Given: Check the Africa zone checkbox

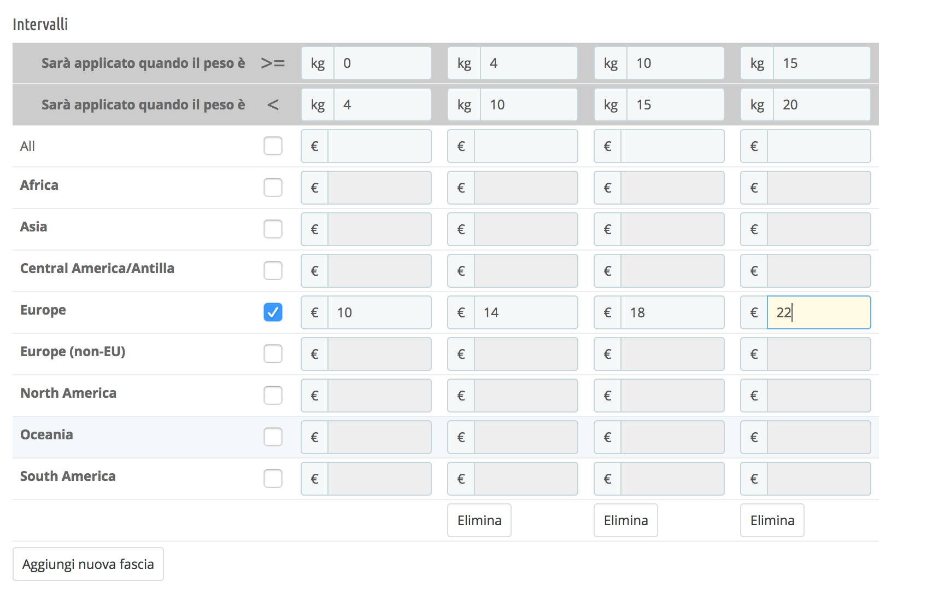Looking at the screenshot, I should pos(273,188).
